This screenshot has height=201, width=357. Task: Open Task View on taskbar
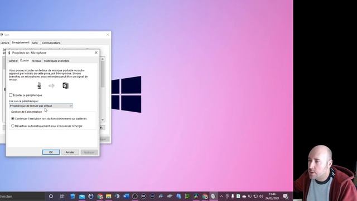tap(62, 196)
